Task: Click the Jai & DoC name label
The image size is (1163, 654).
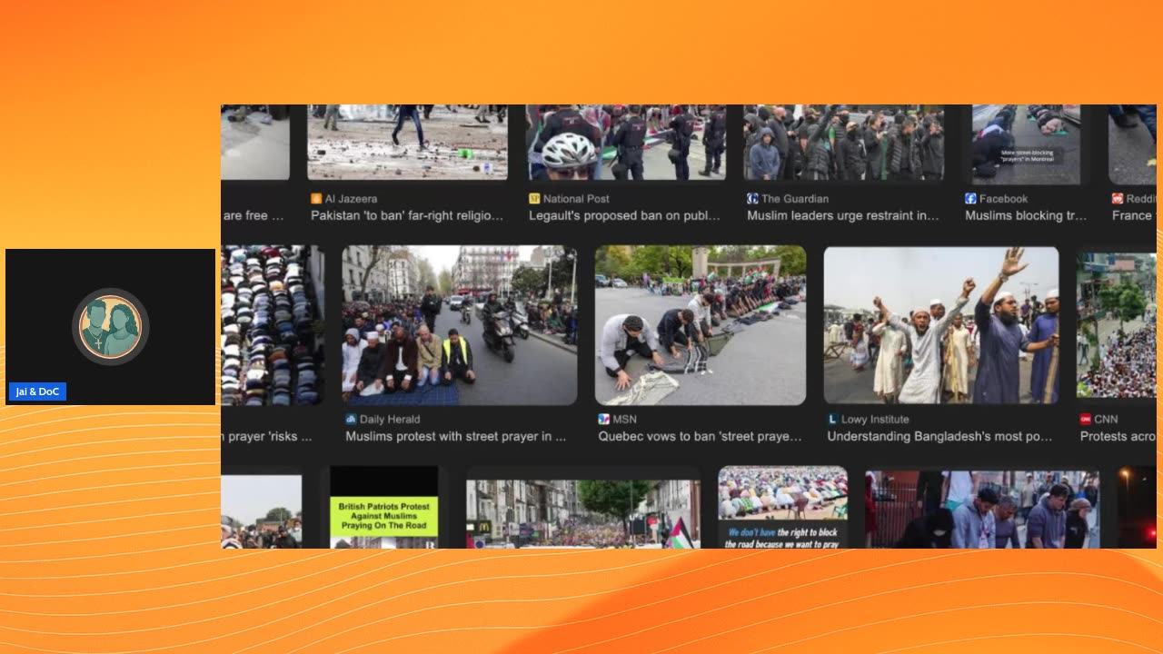Action: (x=37, y=391)
